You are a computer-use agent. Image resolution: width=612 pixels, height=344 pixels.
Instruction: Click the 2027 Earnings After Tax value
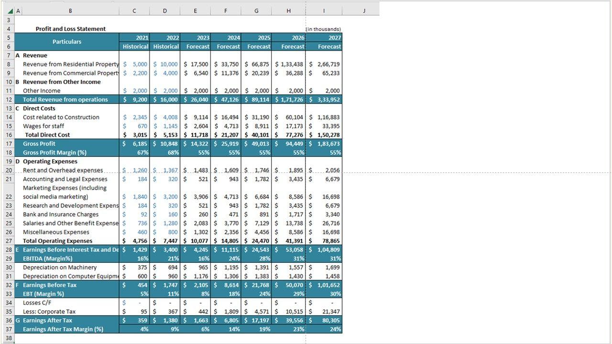tap(324, 321)
